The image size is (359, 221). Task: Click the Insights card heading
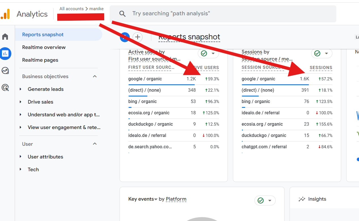pyautogui.click(x=317, y=199)
